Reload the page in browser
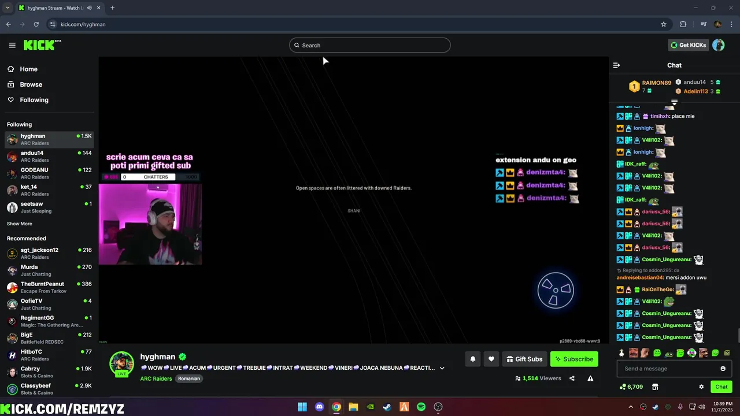 click(36, 24)
